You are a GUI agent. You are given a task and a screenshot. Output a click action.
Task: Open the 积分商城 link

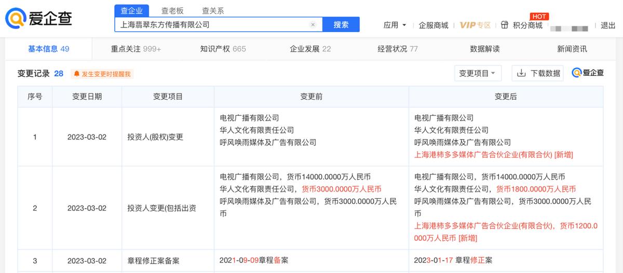pos(527,25)
